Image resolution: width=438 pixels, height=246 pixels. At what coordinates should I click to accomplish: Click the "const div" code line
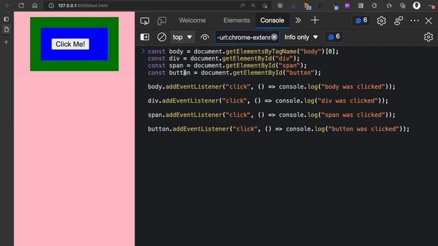[224, 59]
